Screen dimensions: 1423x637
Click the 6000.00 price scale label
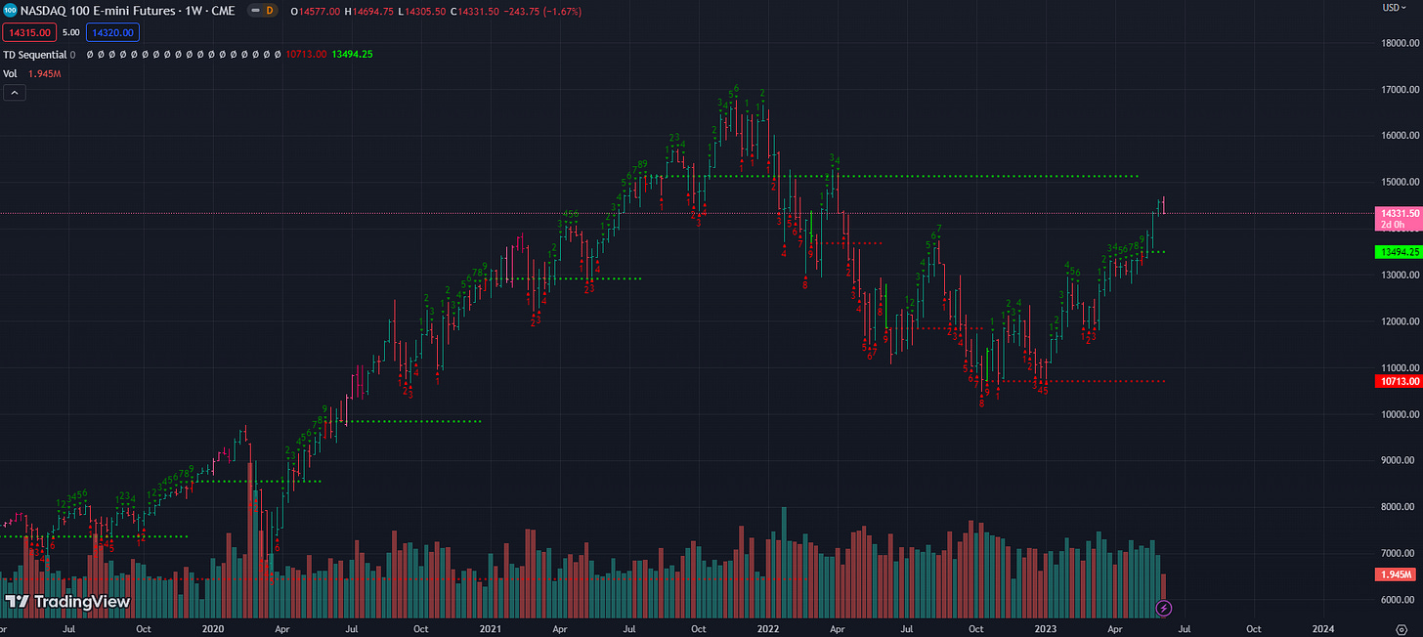pyautogui.click(x=1400, y=599)
